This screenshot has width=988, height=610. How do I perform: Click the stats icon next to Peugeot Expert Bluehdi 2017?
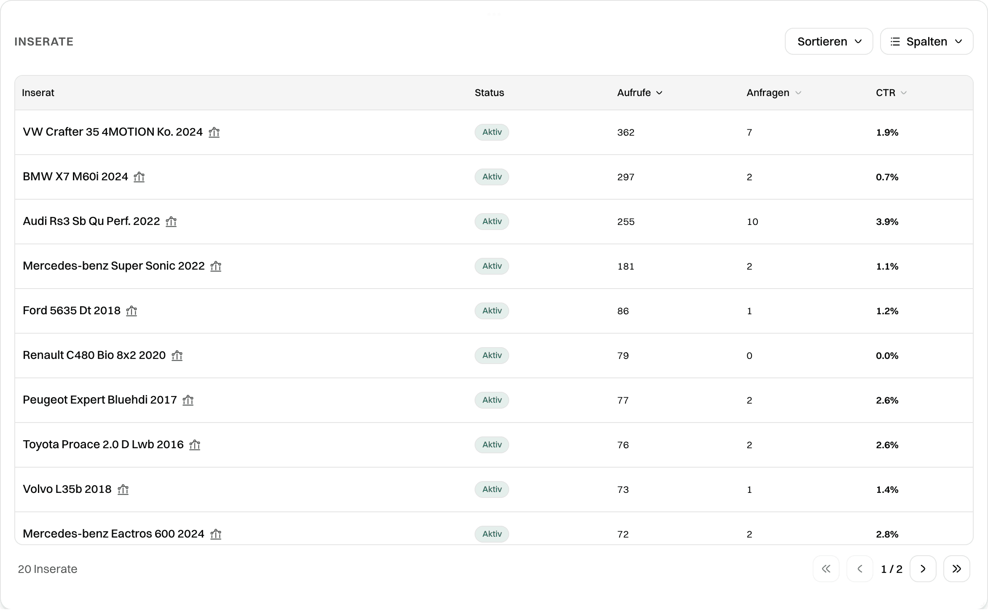coord(188,400)
